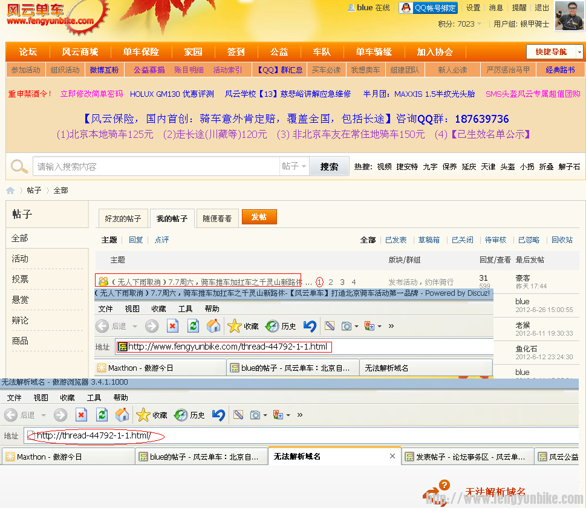Refresh the page with the green refresh icon
Screen dimensions: 586x508
(x=102, y=414)
